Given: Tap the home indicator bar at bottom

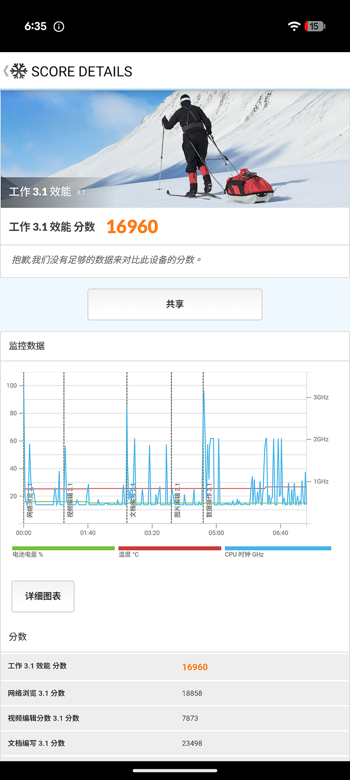Looking at the screenshot, I should (175, 771).
